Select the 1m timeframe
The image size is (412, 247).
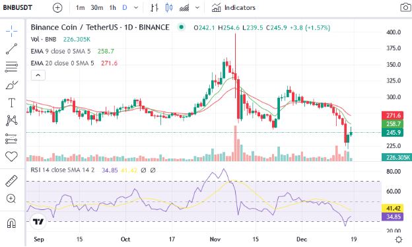(80, 8)
